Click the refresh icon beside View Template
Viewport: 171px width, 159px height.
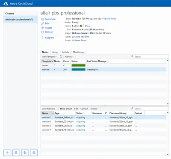[61, 56]
